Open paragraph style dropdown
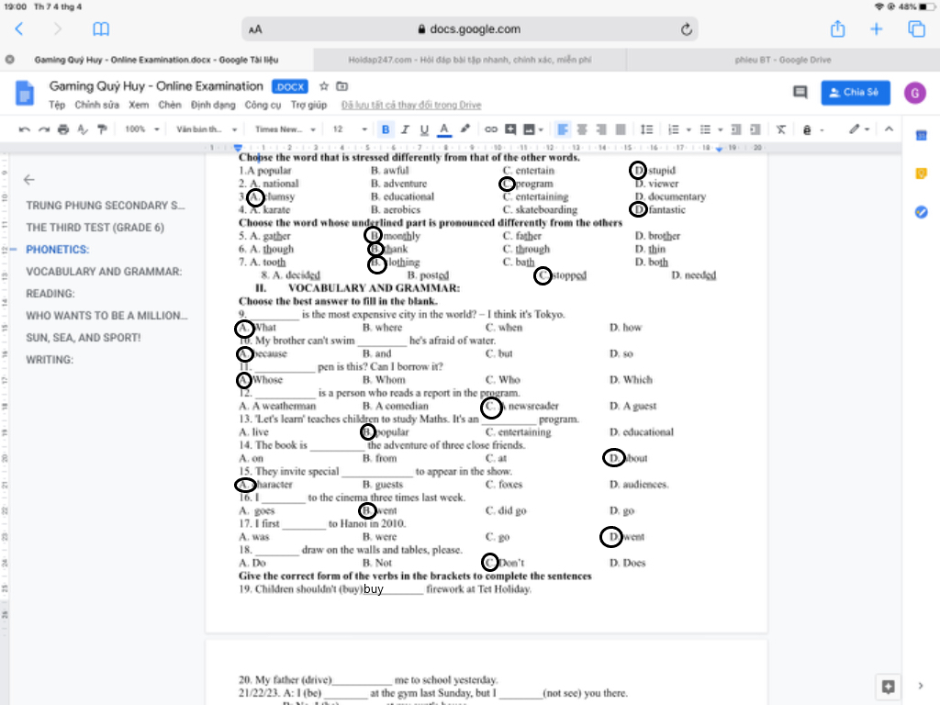 coord(207,129)
